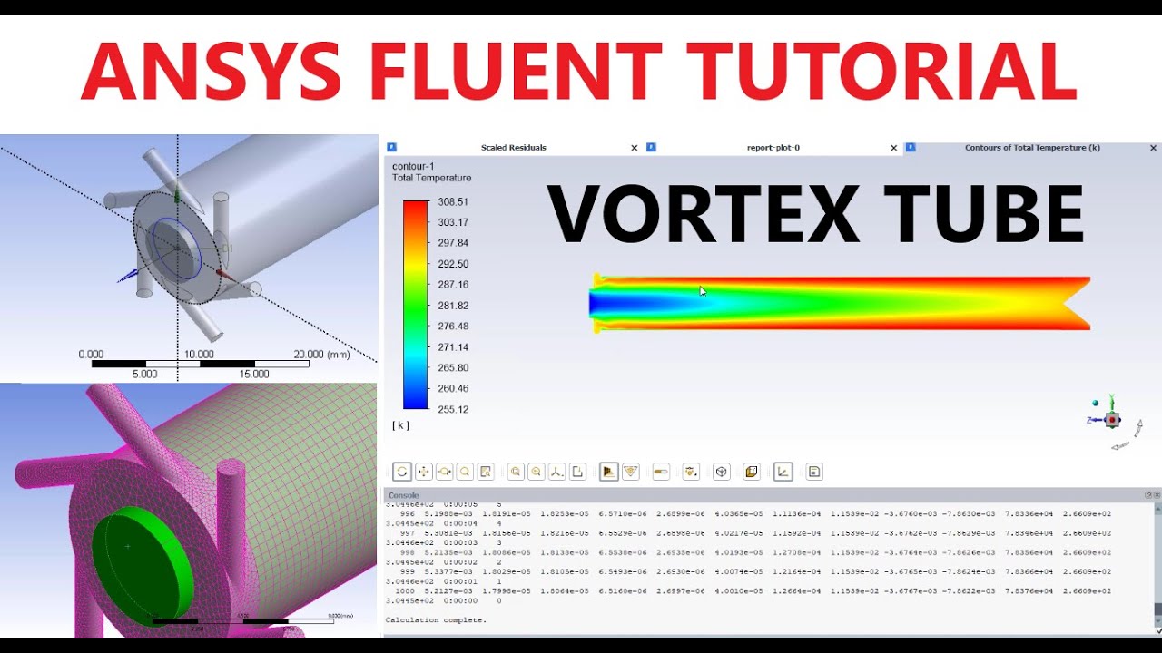Image resolution: width=1162 pixels, height=653 pixels.
Task: Close the report-plot-0 tab
Action: point(893,148)
